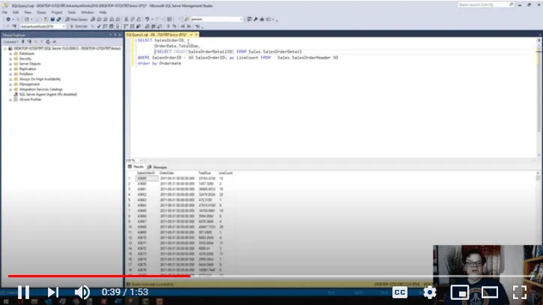Viewport: 543px width, 305px height.
Task: Expand the Replication folder
Action: pos(10,69)
